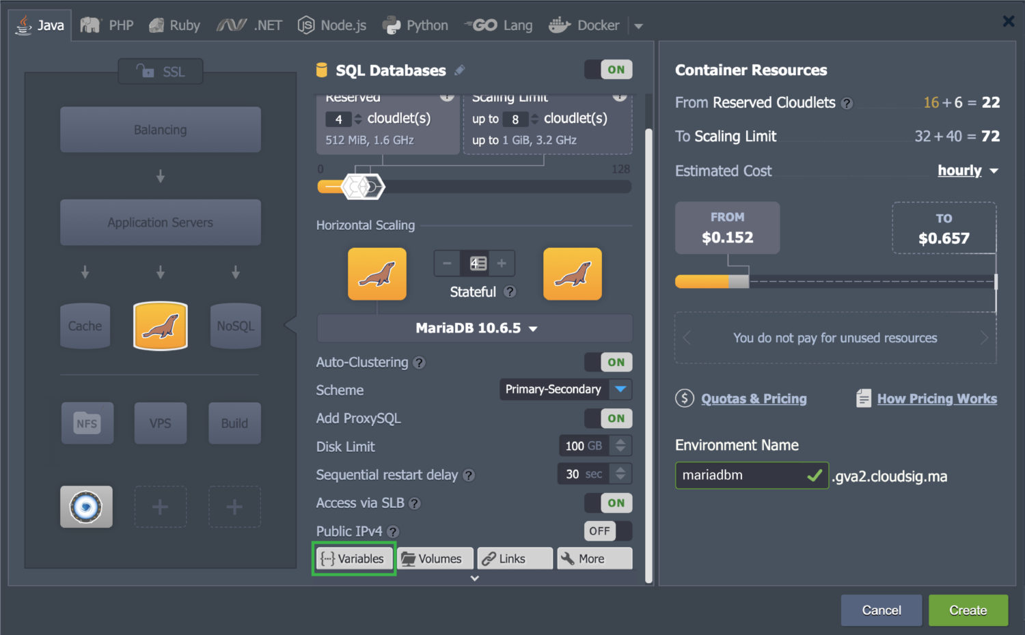Open the Links configuration panel
The height and width of the screenshot is (635, 1025).
(515, 558)
